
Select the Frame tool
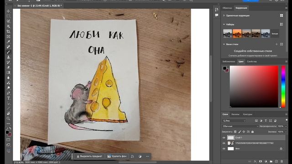[8, 36]
